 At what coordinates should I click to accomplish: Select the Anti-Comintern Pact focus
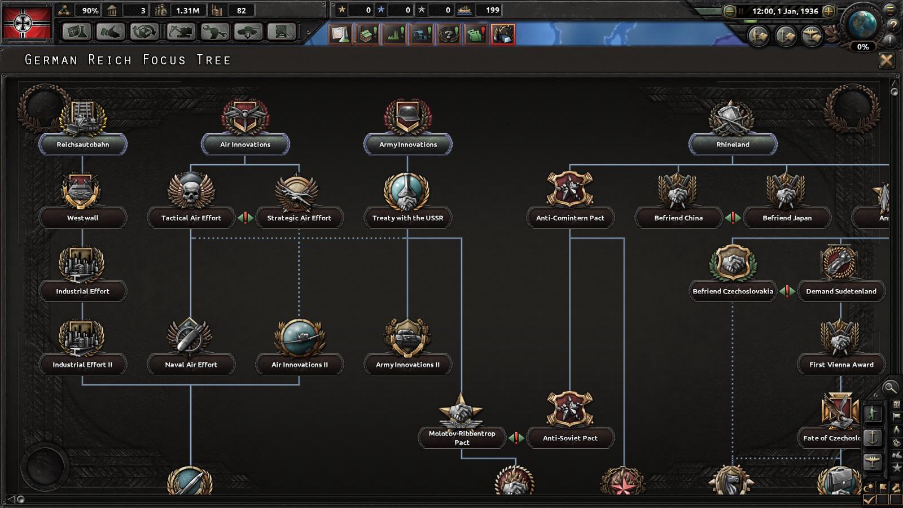click(571, 218)
